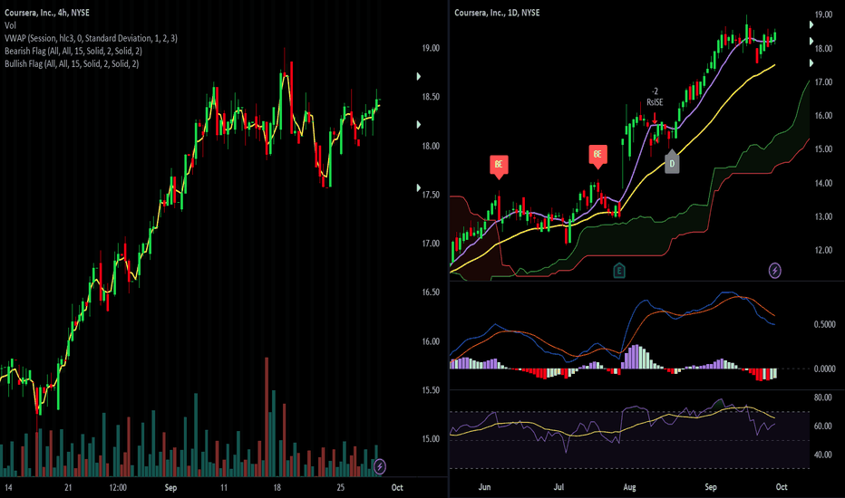Image resolution: width=845 pixels, height=498 pixels.
Task: Select the Bearish Flag indicator legend
Action: [73, 51]
